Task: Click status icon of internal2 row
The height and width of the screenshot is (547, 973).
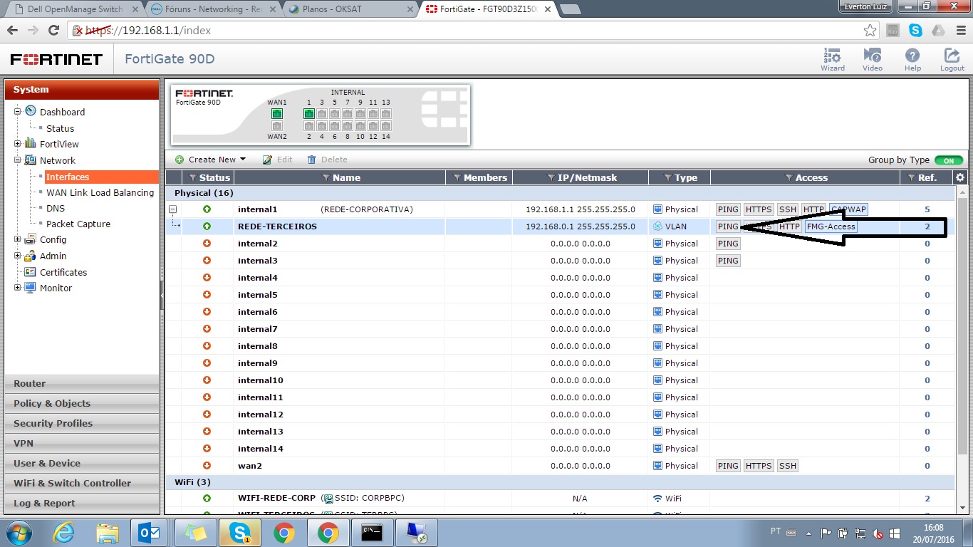Action: click(207, 244)
